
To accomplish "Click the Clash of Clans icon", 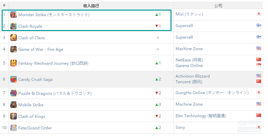I will (x=14, y=38).
